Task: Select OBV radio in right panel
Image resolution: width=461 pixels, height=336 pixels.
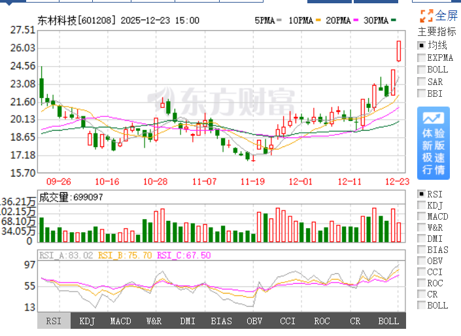Action: pyautogui.click(x=421, y=261)
